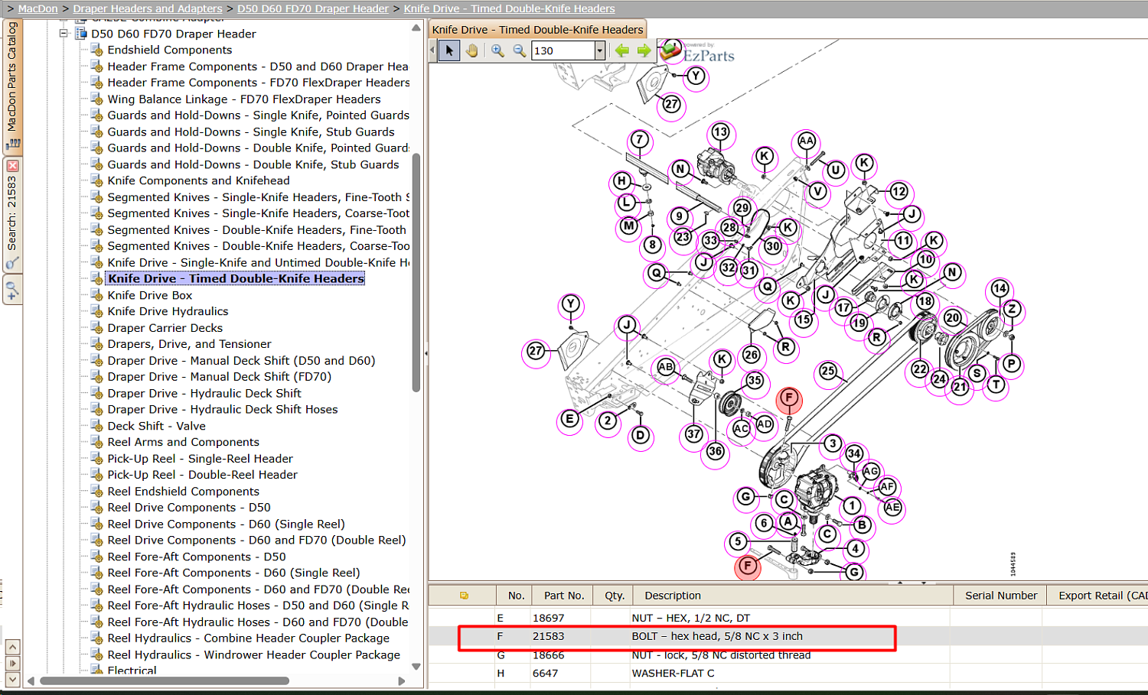Open the zoom level dropdown arrow
Screen dimensions: 1148x695
click(600, 50)
